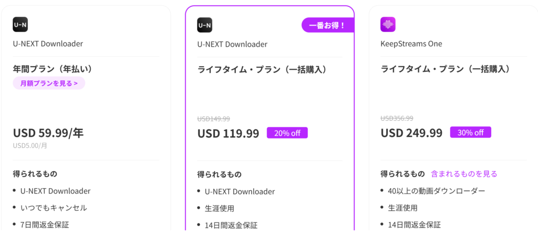Click the crossed-out USD356.99 original price
538x244 pixels.
(397, 119)
